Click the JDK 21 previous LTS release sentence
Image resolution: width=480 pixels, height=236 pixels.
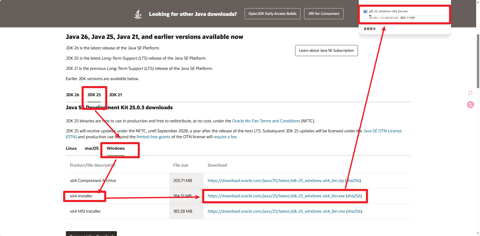(x=139, y=68)
